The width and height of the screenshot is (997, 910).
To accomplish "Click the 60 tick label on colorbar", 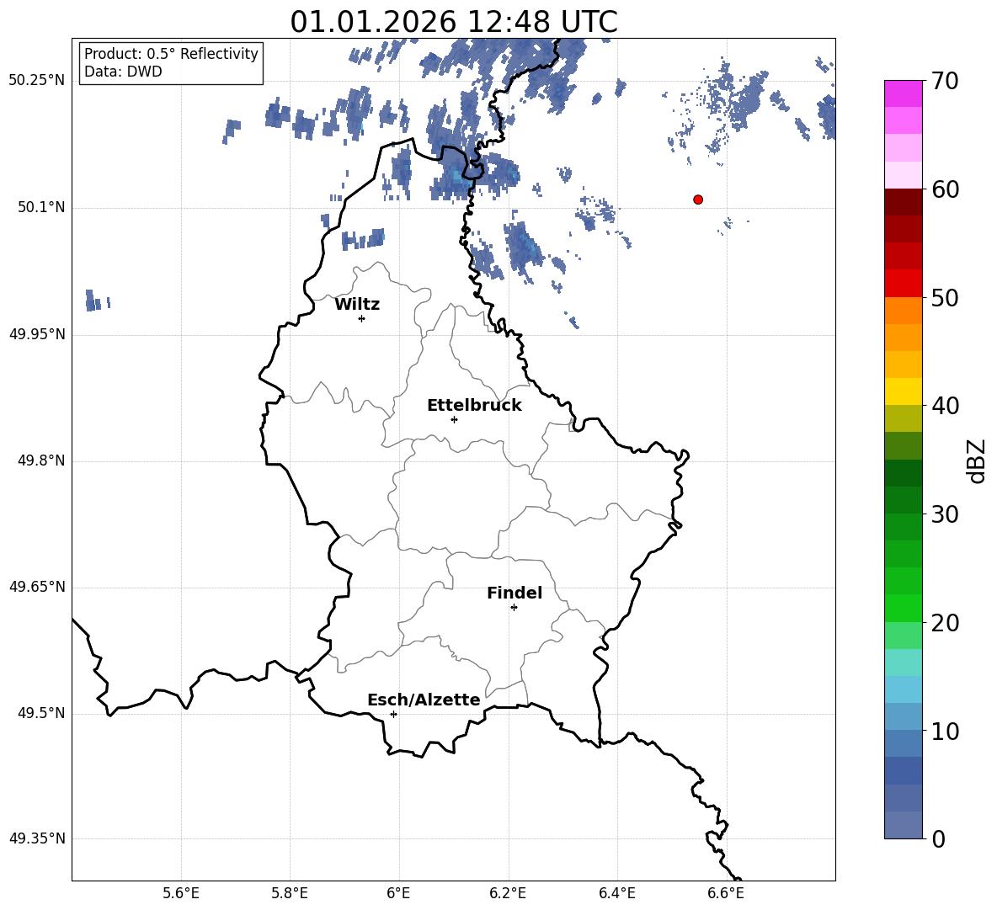I will tap(945, 189).
